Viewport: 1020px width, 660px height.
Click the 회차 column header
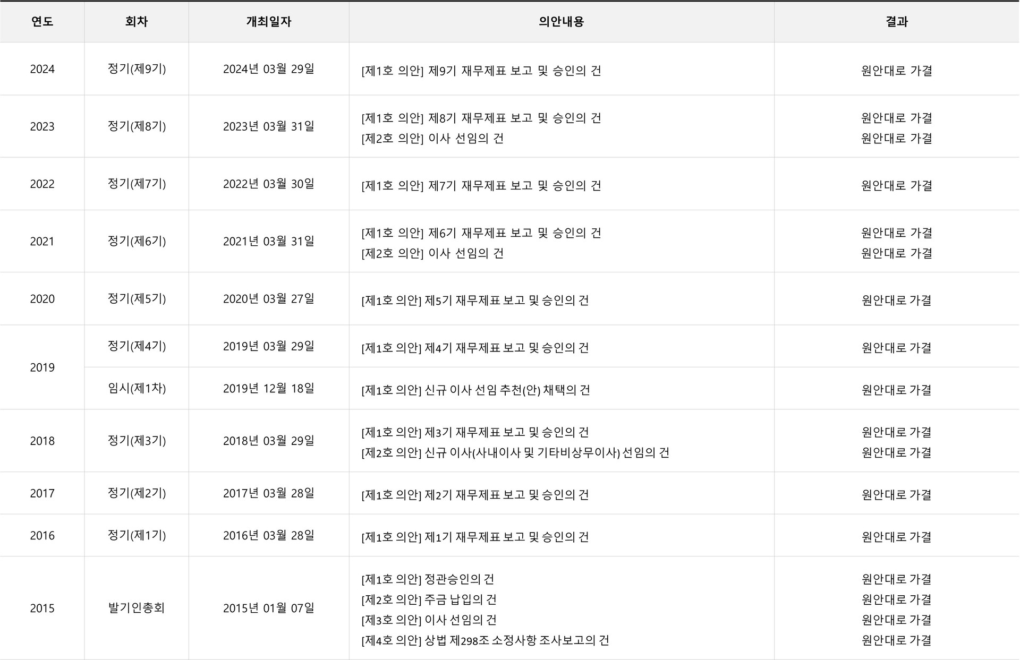(x=137, y=22)
